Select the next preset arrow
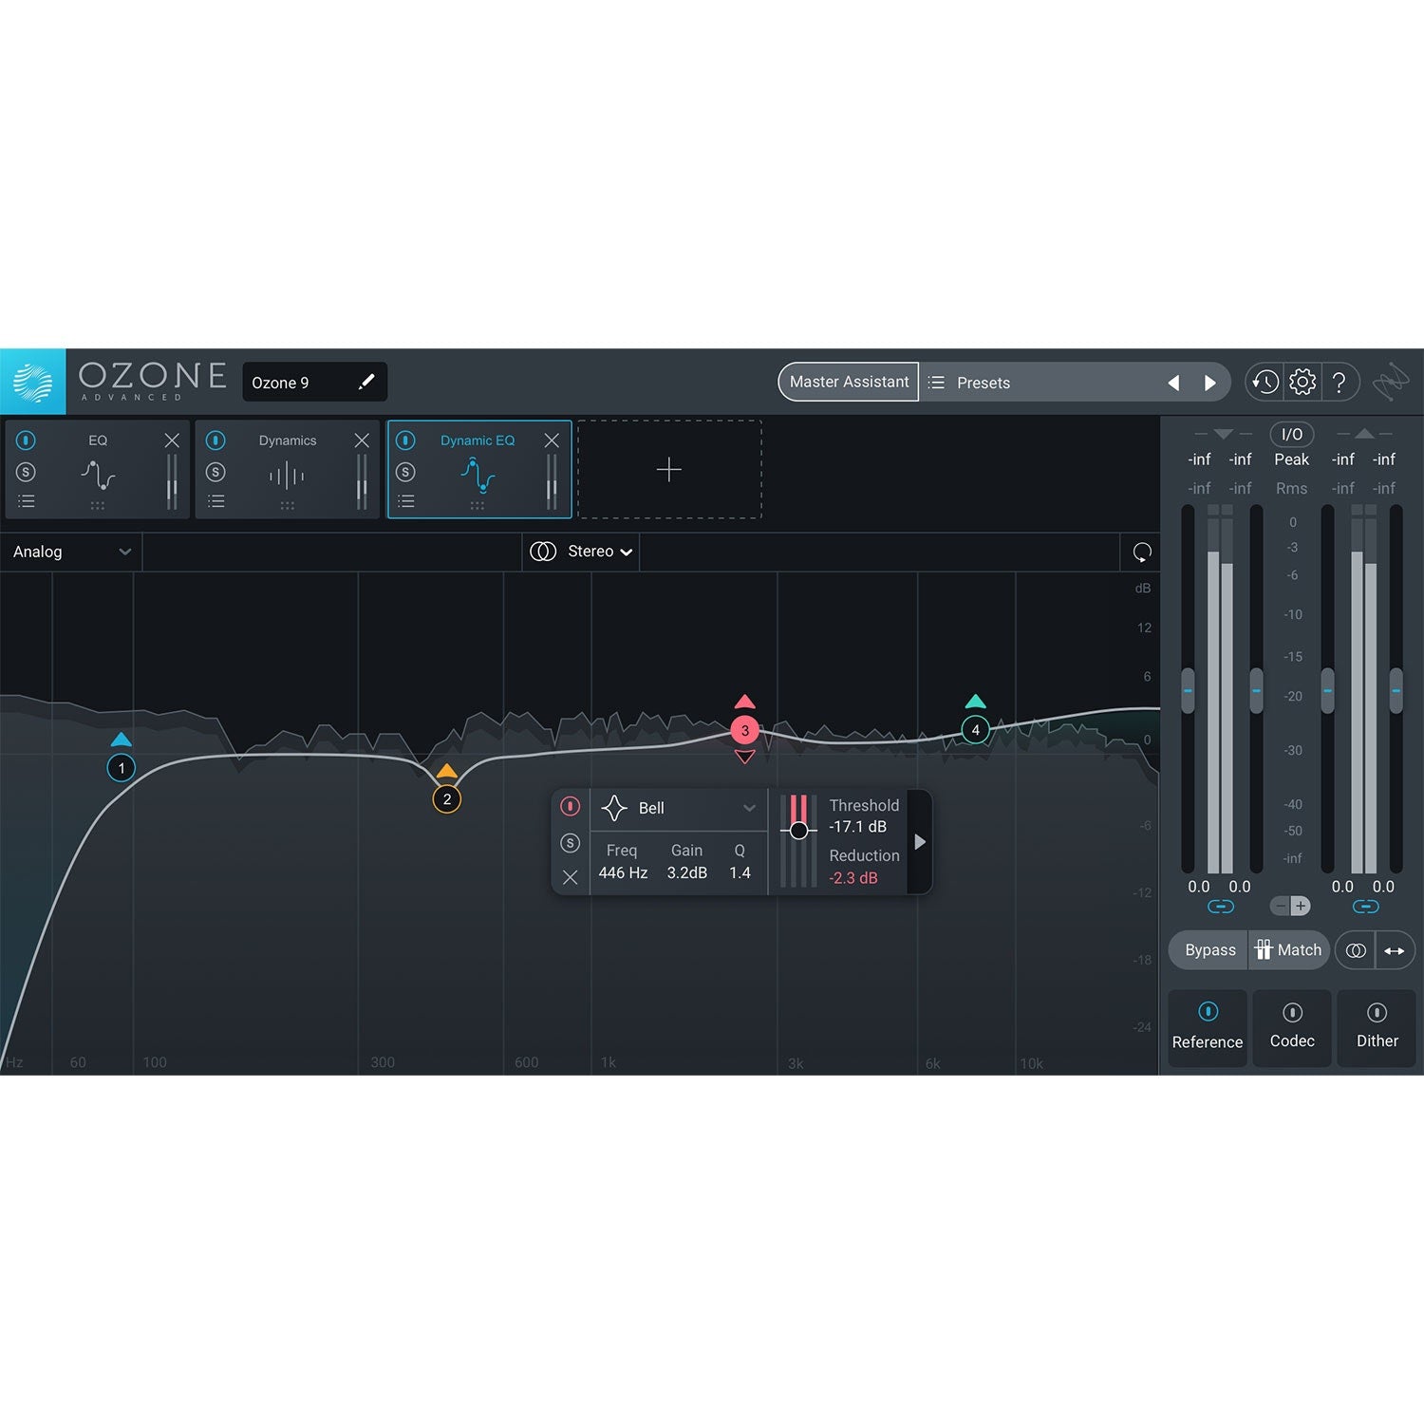Viewport: 1424px width, 1424px height. (x=1209, y=383)
